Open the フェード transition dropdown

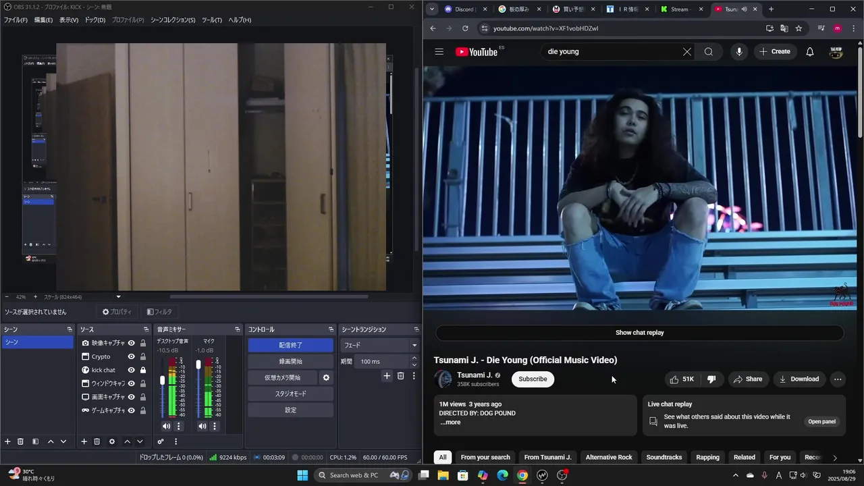[380, 345]
